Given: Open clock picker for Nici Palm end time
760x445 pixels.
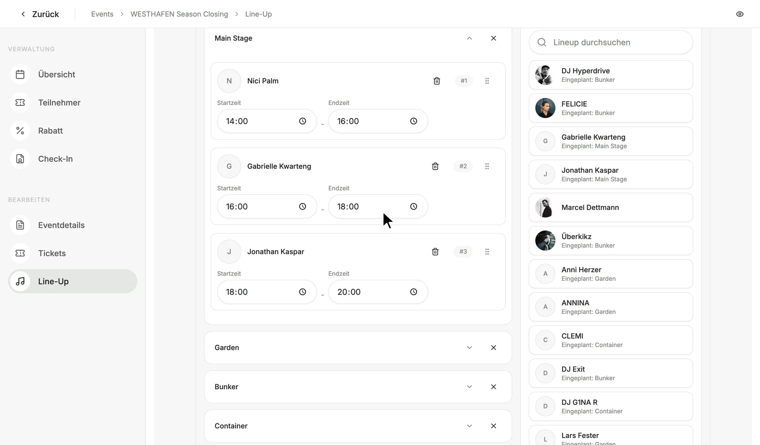Looking at the screenshot, I should point(414,121).
